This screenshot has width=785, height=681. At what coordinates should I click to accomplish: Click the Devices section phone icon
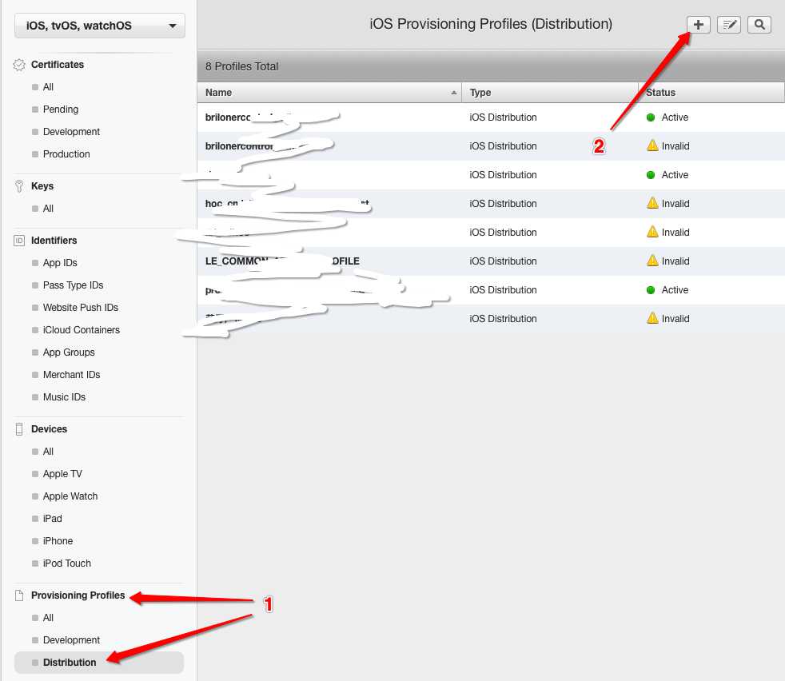pyautogui.click(x=19, y=429)
